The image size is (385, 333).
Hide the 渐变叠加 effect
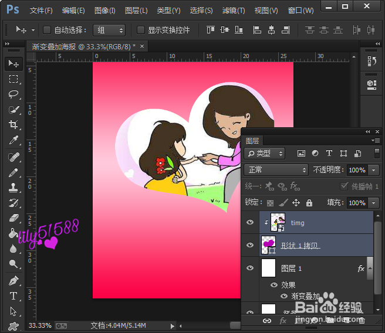point(284,296)
